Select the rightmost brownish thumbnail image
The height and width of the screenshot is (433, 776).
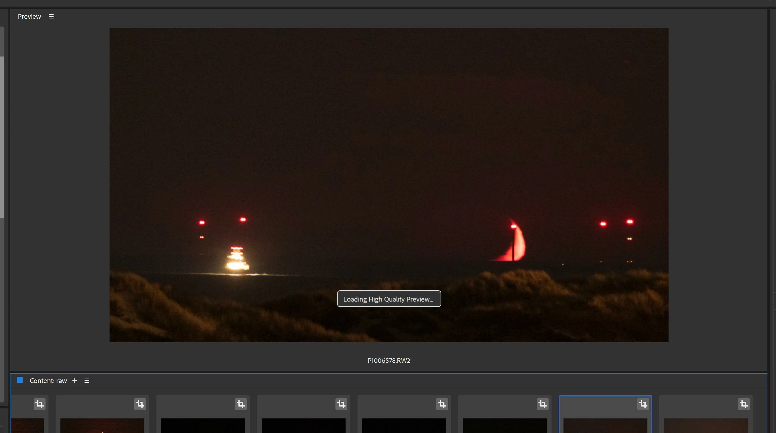(x=706, y=426)
